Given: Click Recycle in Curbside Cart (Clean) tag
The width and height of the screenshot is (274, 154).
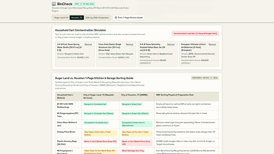Looking at the screenshot, I should [x=99, y=114].
